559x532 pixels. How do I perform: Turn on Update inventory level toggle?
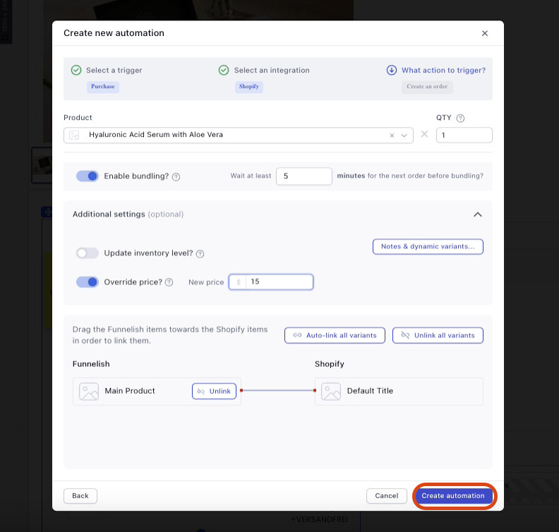88,253
